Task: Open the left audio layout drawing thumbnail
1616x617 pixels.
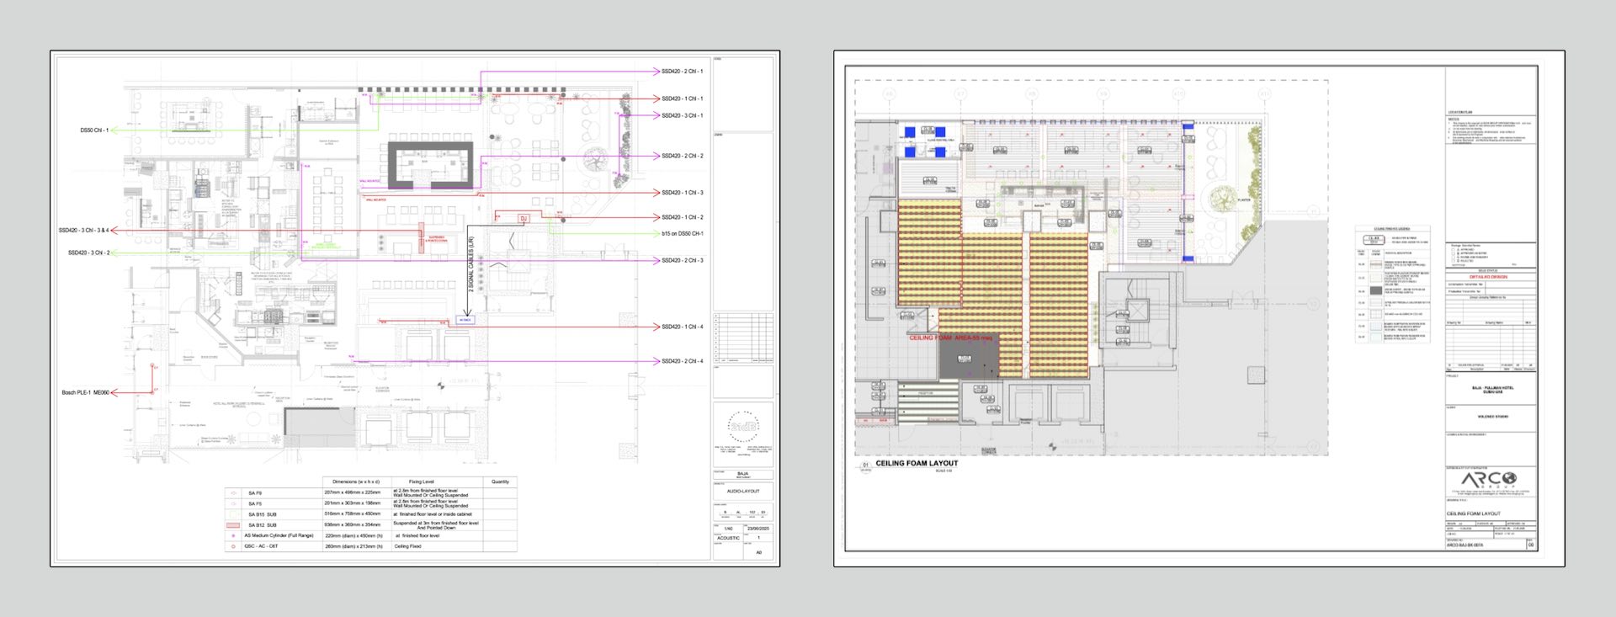Action: (x=415, y=308)
